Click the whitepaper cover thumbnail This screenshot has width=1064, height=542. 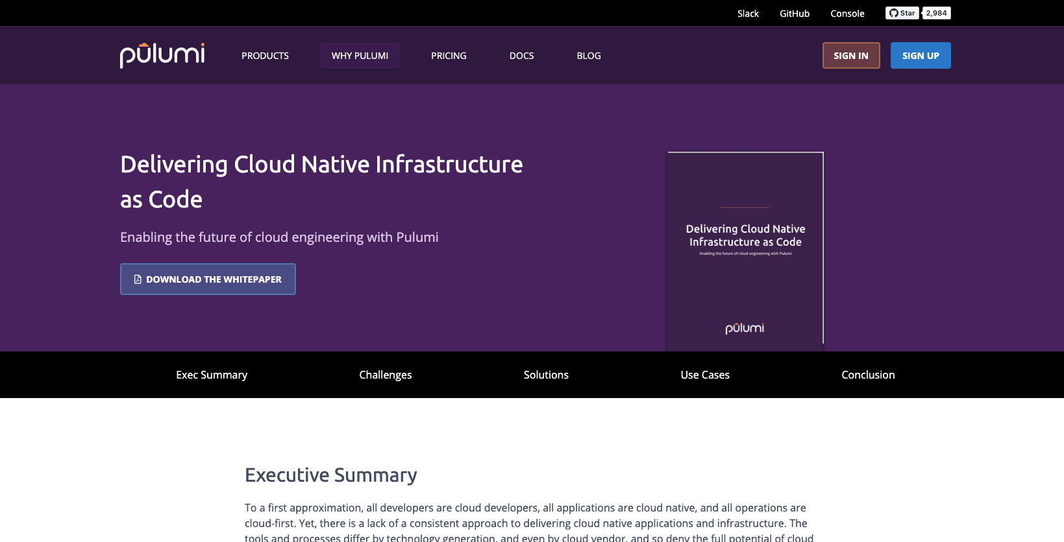(x=745, y=252)
